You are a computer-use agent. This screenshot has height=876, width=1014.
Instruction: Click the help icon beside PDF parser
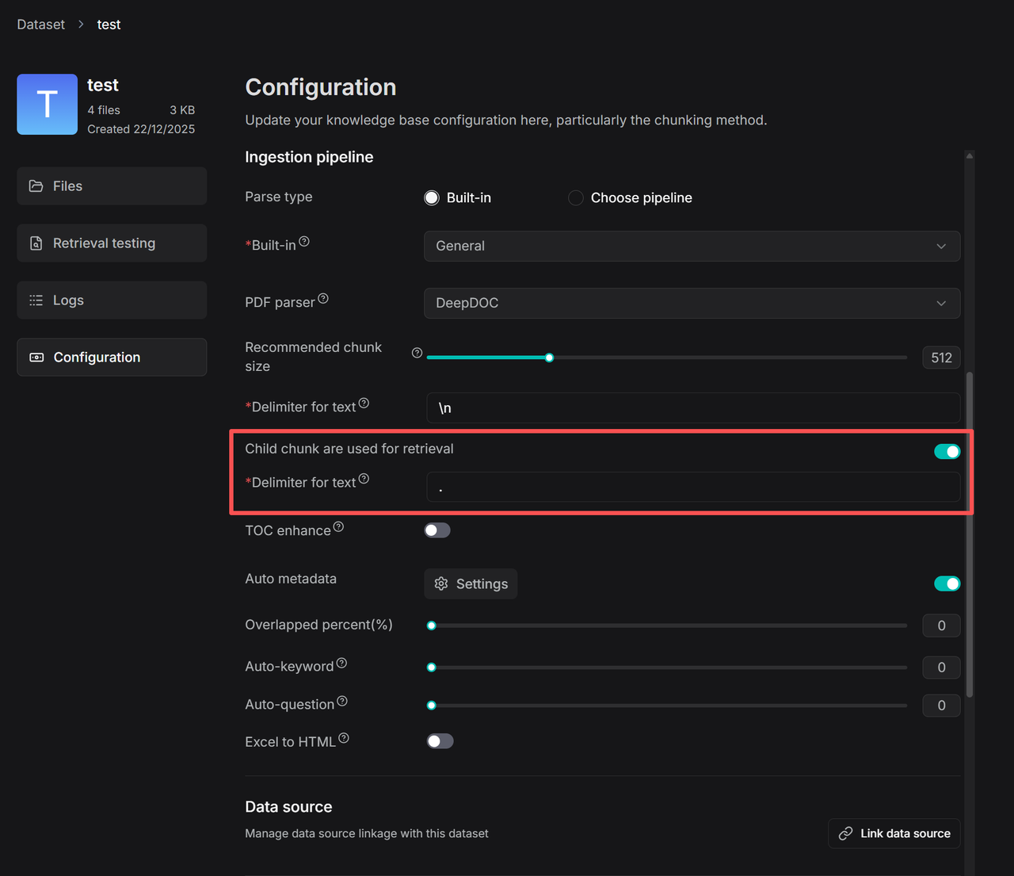(322, 299)
